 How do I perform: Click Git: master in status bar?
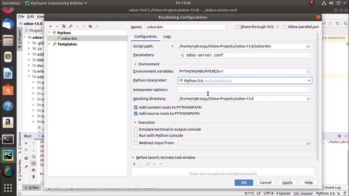coord(303,194)
